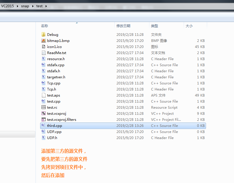
Task: Navigate to VC2015 via the breadcrumb
Action: click(x=7, y=6)
